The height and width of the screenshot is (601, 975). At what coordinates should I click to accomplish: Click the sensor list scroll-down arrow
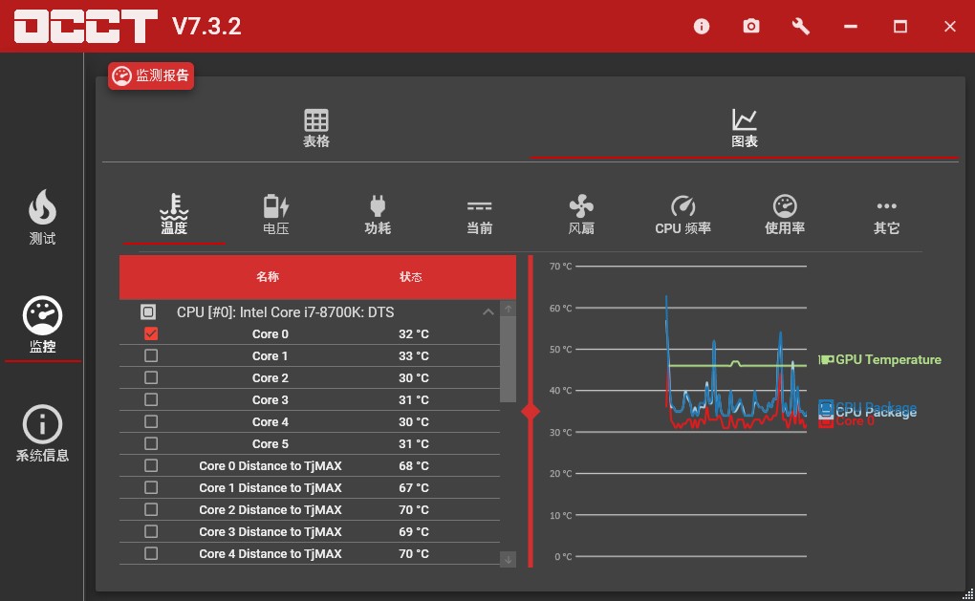click(x=508, y=559)
